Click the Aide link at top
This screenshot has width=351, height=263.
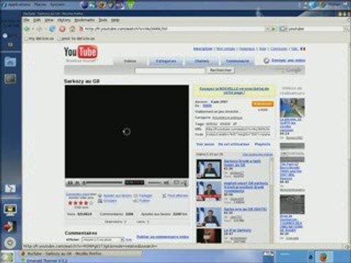pos(263,49)
